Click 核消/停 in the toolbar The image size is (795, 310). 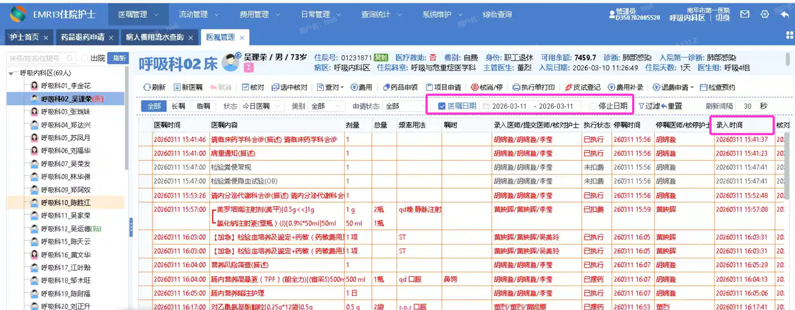point(487,87)
